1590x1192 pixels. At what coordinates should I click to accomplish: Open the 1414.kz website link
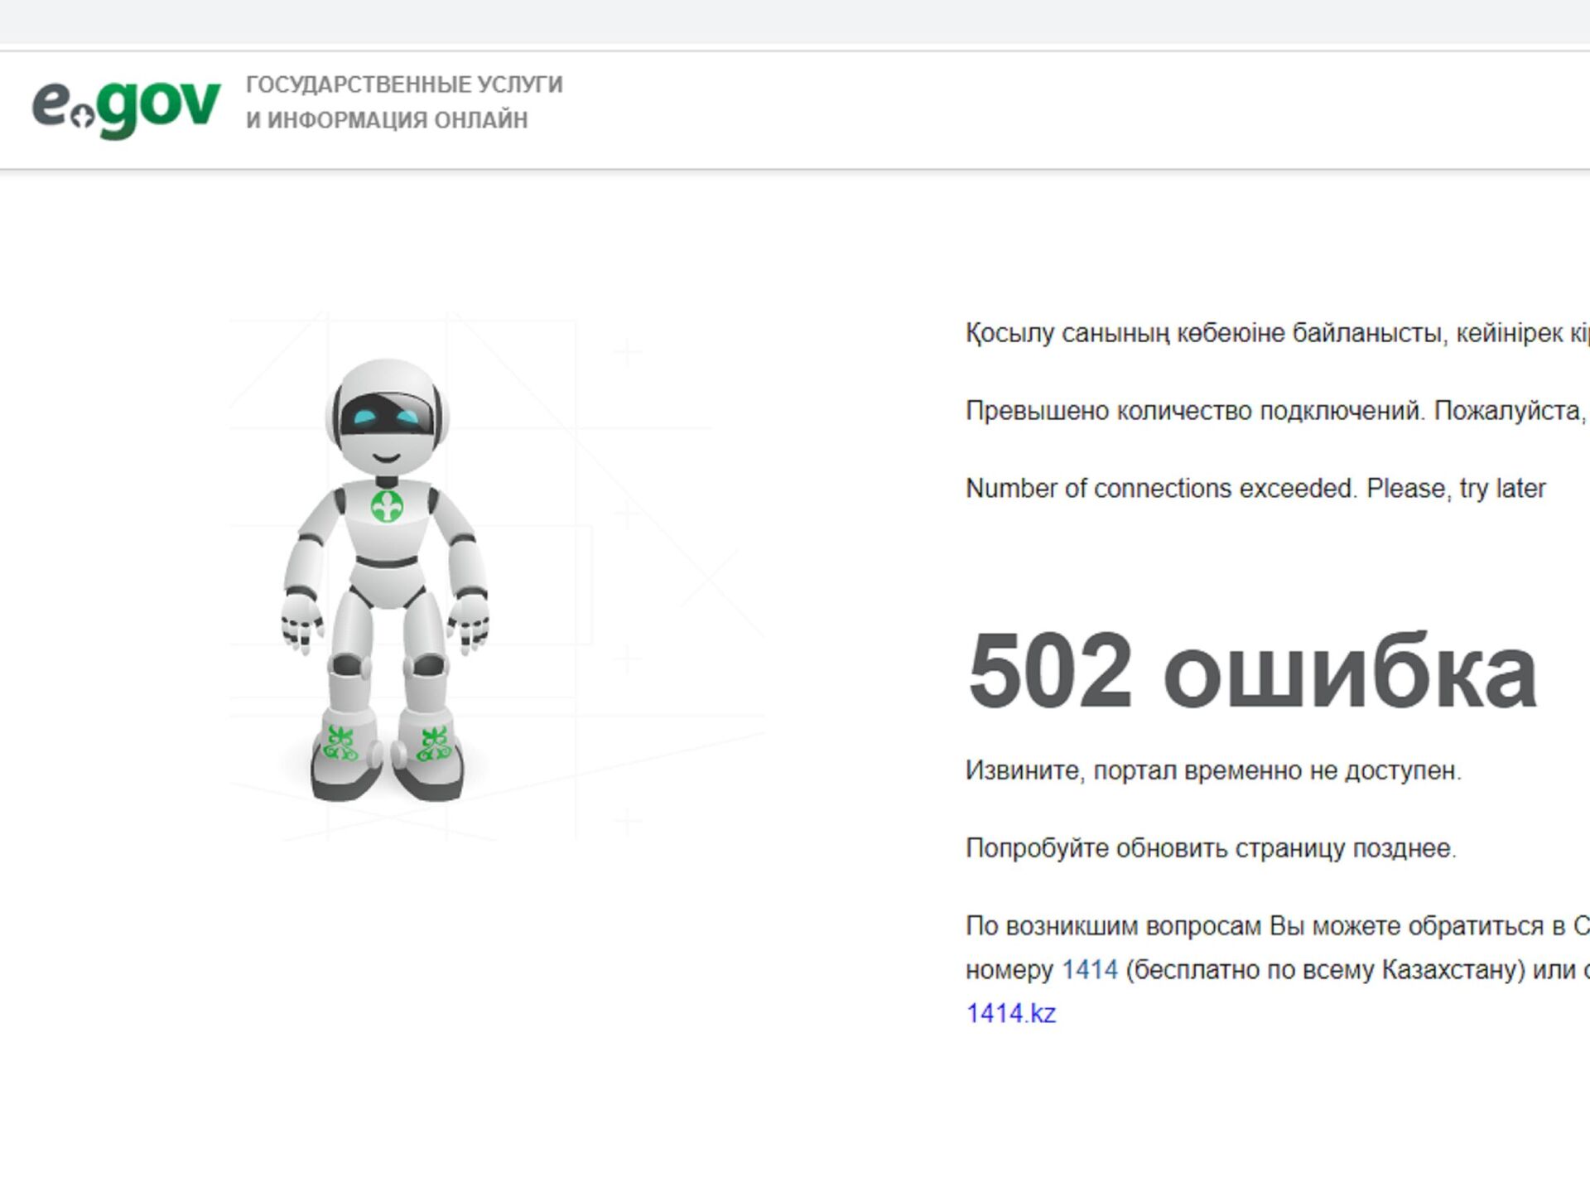coord(1010,1013)
